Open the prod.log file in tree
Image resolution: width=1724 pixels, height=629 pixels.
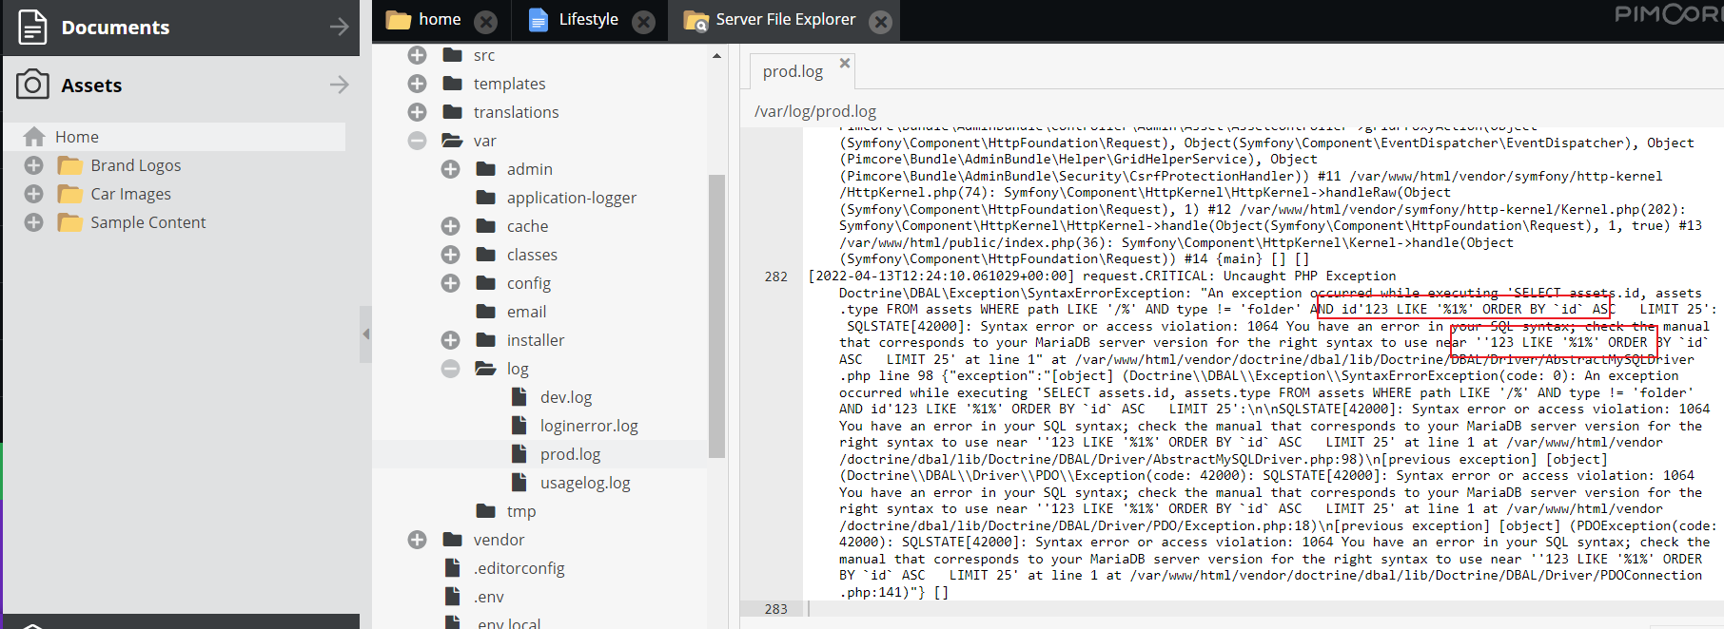[x=570, y=454]
